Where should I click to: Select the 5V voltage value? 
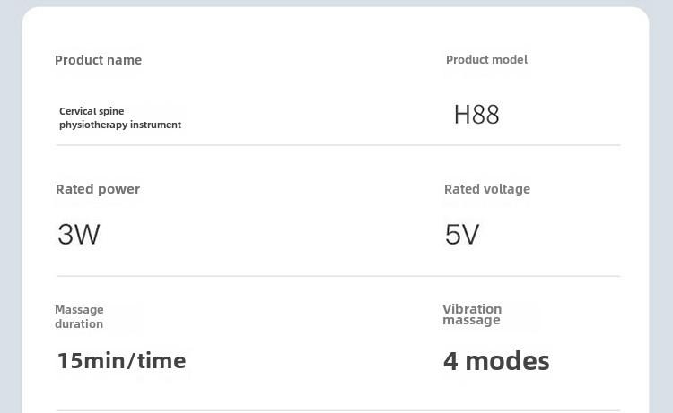pyautogui.click(x=462, y=235)
